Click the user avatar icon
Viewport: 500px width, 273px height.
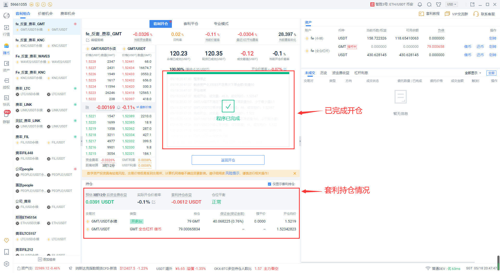[5, 4]
